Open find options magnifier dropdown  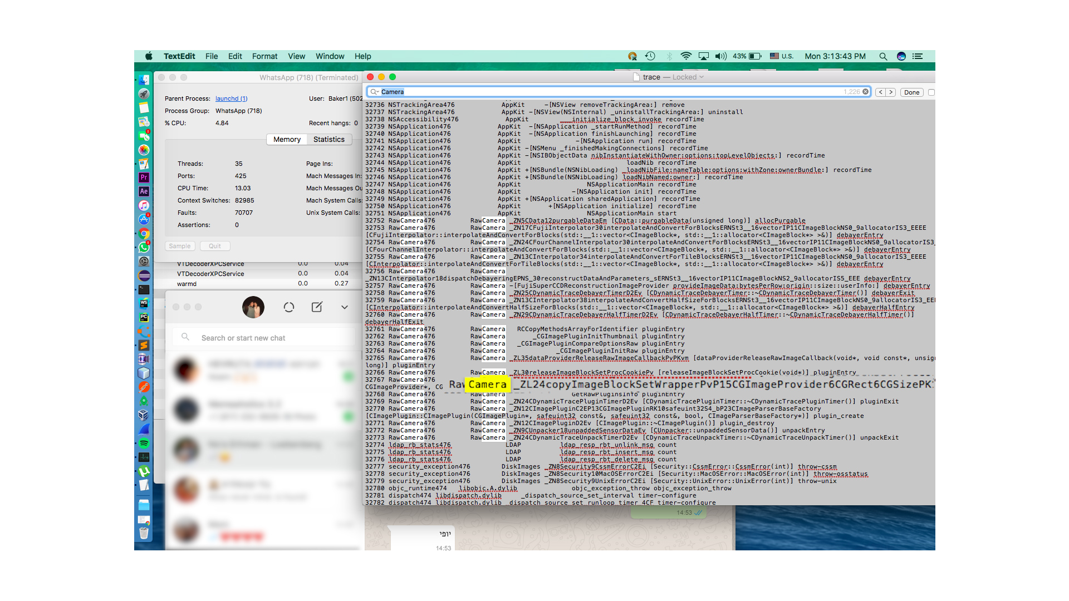pyautogui.click(x=375, y=92)
